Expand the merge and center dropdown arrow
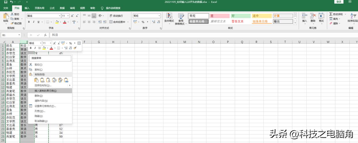The height and width of the screenshot is (143, 358). click(128, 22)
